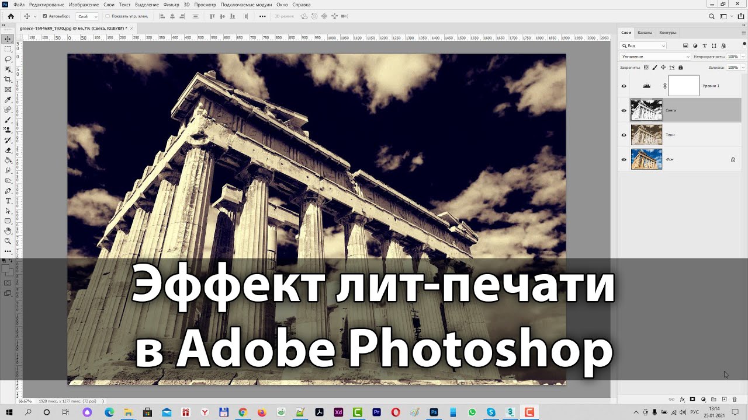This screenshot has width=748, height=420.
Task: Select Уровни 1 layer mask thumbnail
Action: point(684,86)
